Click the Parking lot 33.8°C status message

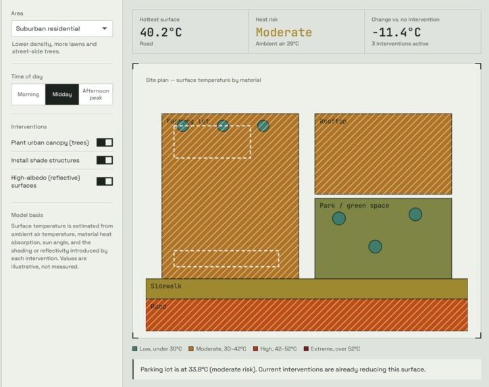click(x=307, y=369)
